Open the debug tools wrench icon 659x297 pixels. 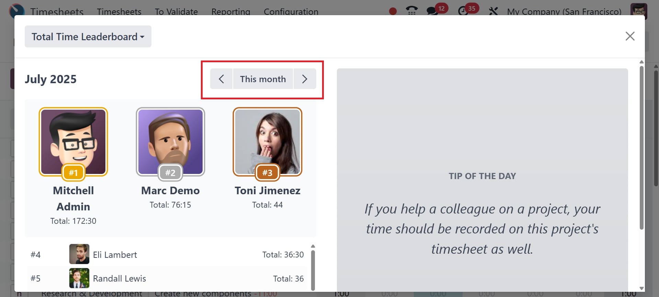(493, 11)
